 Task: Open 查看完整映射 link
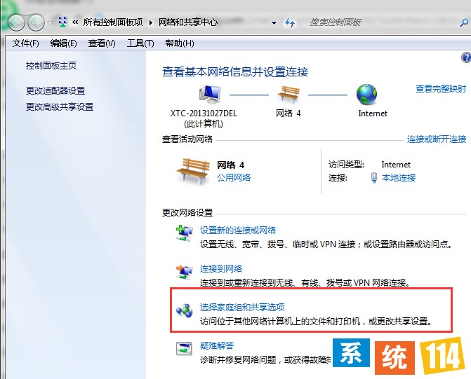click(x=440, y=89)
